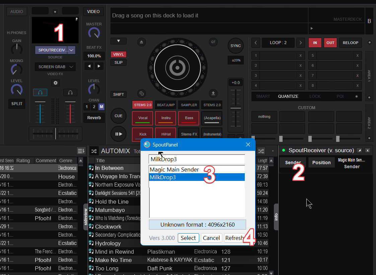Select Magic Main Sender in the SpoutPanel list
376x275 pixels.
coord(174,170)
